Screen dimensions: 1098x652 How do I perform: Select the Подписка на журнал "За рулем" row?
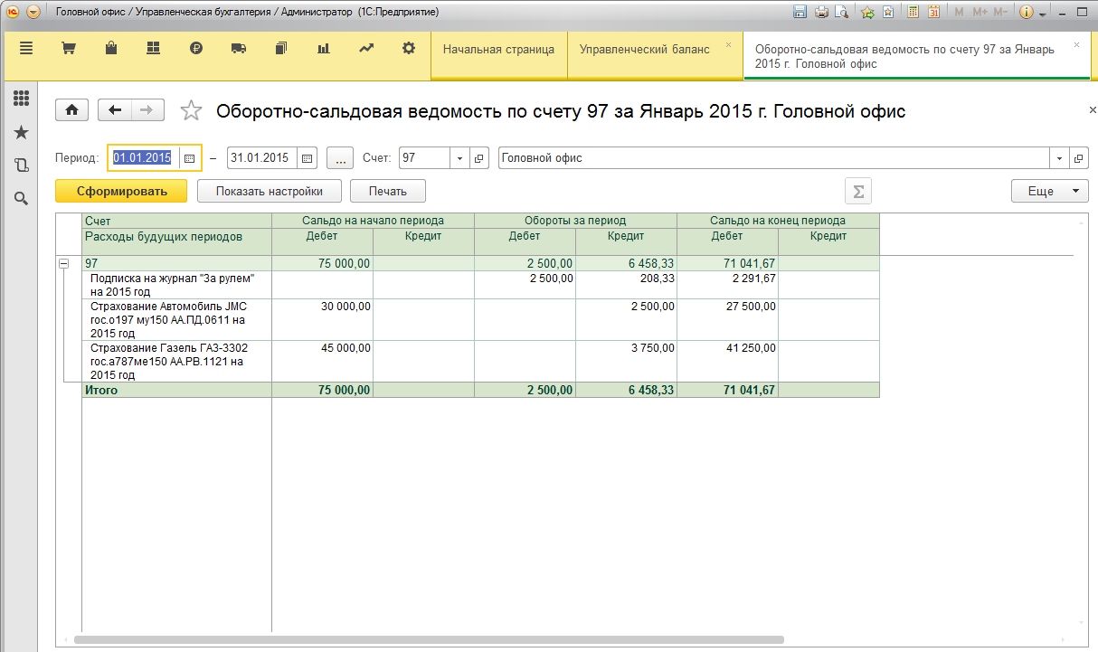480,285
